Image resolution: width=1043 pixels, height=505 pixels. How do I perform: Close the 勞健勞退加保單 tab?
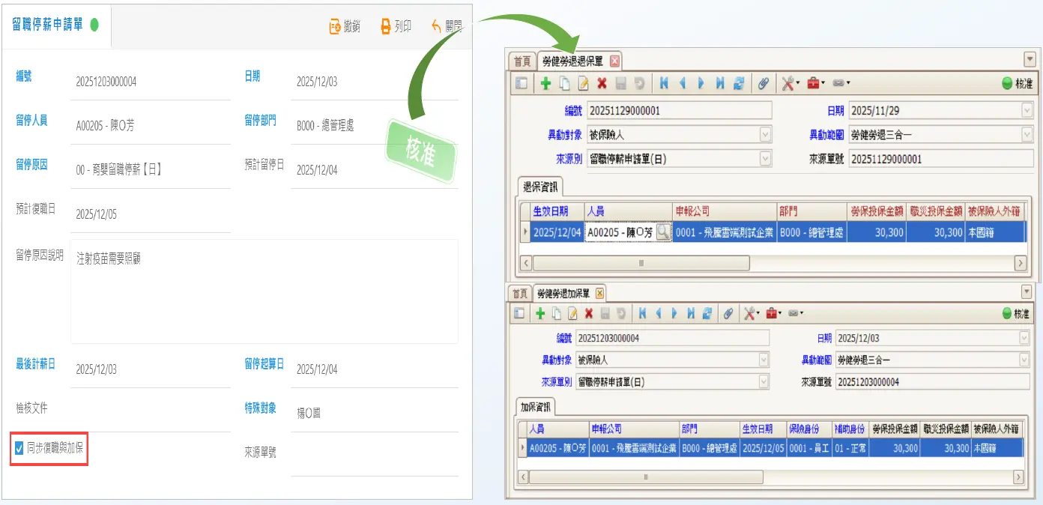click(x=599, y=293)
